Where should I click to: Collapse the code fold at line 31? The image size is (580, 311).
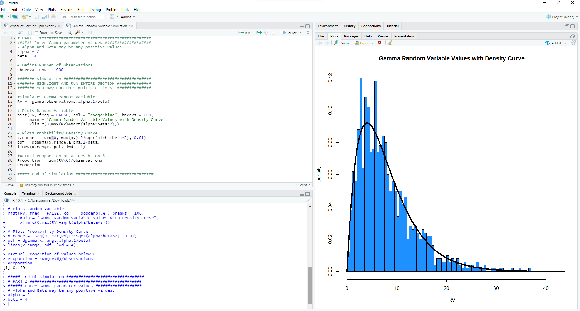(15, 174)
